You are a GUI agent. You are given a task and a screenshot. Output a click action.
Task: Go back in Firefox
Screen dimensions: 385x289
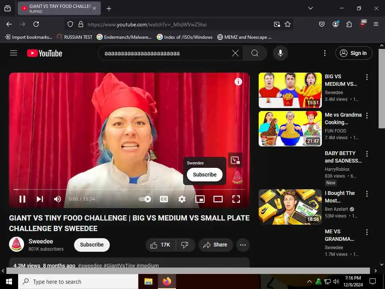9,24
